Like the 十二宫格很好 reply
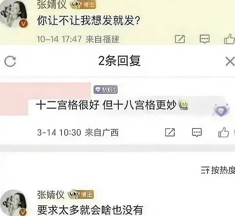 pyautogui.click(x=224, y=132)
